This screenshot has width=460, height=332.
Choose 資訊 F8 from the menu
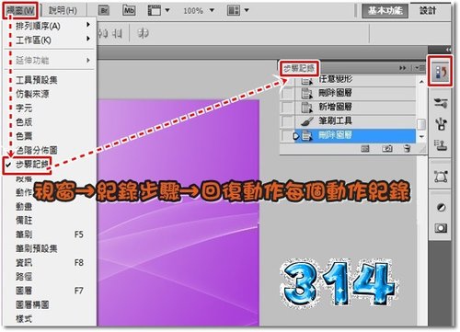[x=50, y=263]
